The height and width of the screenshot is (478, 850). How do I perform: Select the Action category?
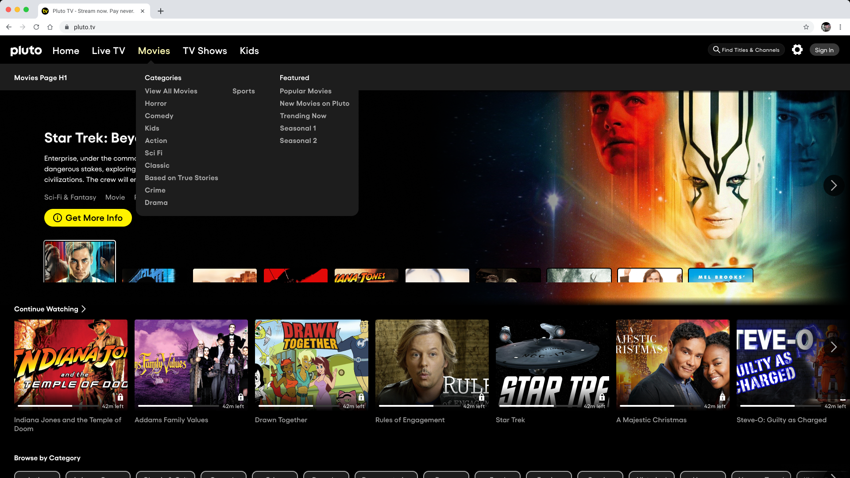tap(156, 140)
